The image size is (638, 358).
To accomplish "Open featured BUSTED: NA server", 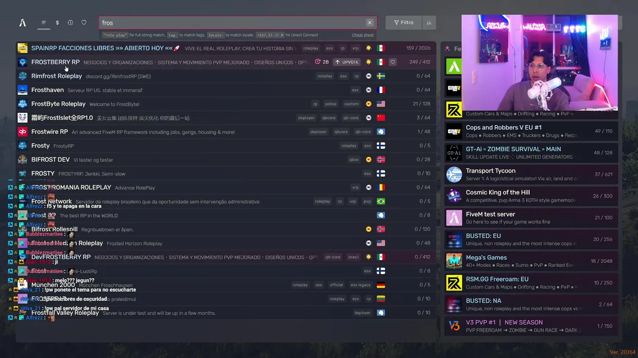I will [x=531, y=304].
